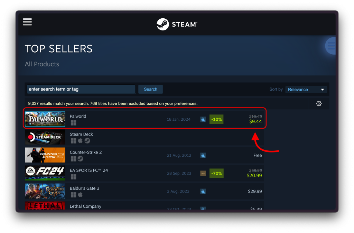
Task: Focus the search term or tag field
Action: [81, 89]
